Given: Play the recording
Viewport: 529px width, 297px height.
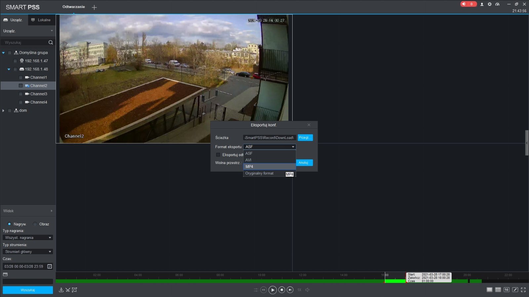Looking at the screenshot, I should 272,290.
